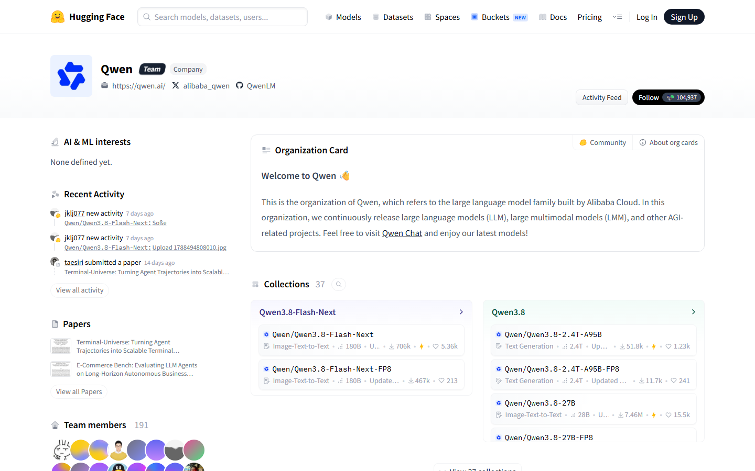The height and width of the screenshot is (471, 755).
Task: Click the Hugging Face logo icon
Action: pos(58,17)
